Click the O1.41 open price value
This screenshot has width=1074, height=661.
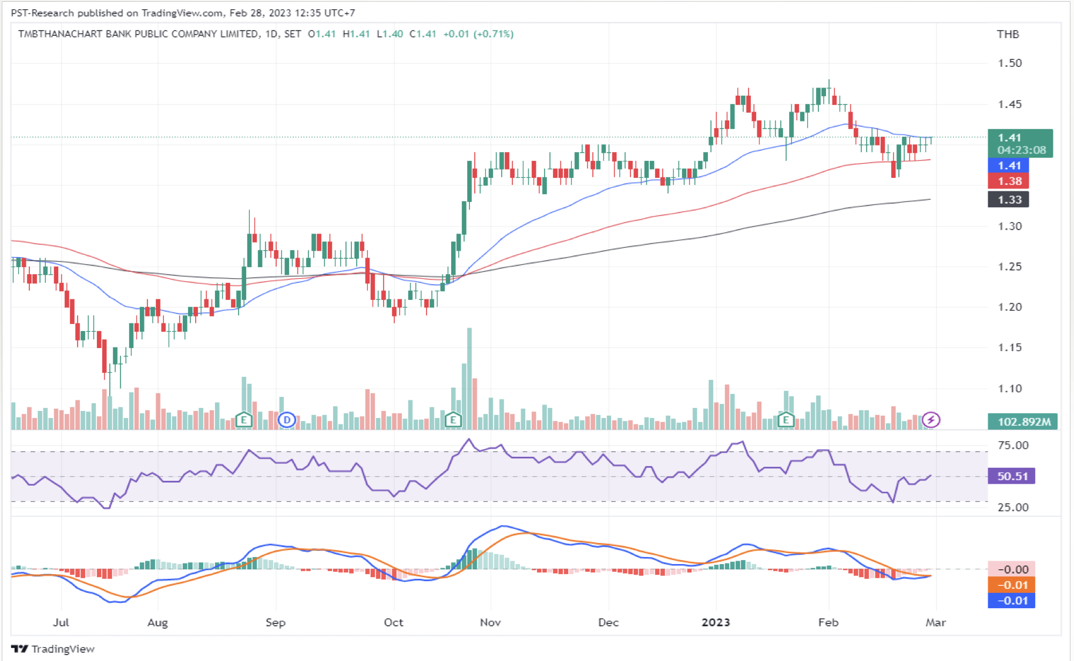322,34
